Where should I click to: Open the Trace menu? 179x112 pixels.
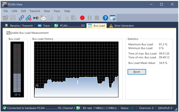[x=57, y=11]
